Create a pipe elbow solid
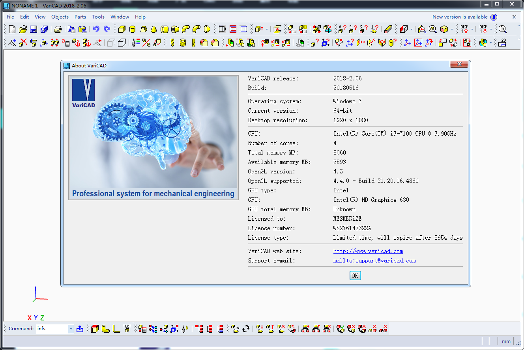524x350 pixels. click(x=185, y=29)
